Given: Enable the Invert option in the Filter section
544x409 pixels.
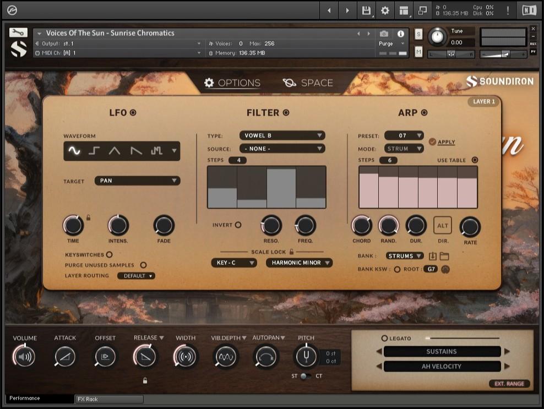Looking at the screenshot, I should pyautogui.click(x=239, y=225).
